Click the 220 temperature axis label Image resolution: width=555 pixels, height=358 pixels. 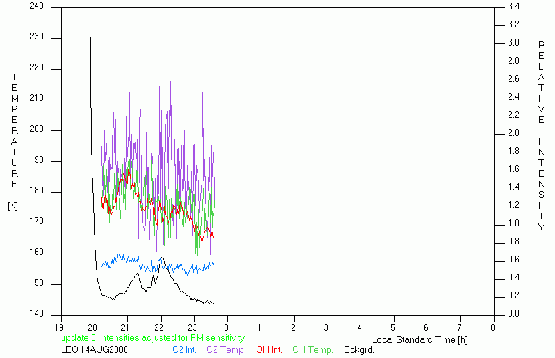[x=36, y=67]
